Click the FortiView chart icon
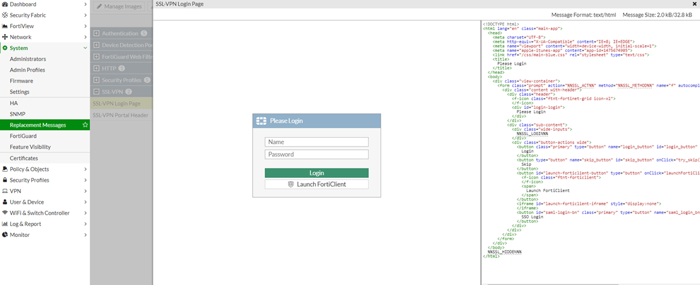 pyautogui.click(x=5, y=26)
